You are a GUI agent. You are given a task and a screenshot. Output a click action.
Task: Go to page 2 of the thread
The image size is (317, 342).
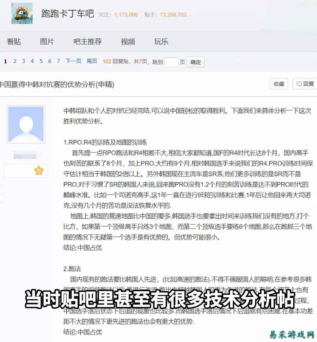click(15, 61)
